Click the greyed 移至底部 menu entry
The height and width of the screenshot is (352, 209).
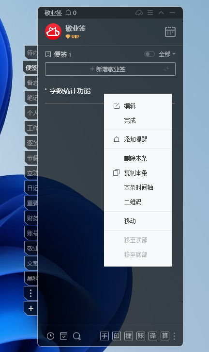138,254
